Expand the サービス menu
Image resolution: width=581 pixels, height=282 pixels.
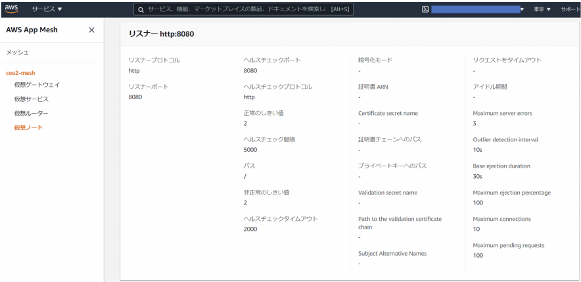(47, 9)
